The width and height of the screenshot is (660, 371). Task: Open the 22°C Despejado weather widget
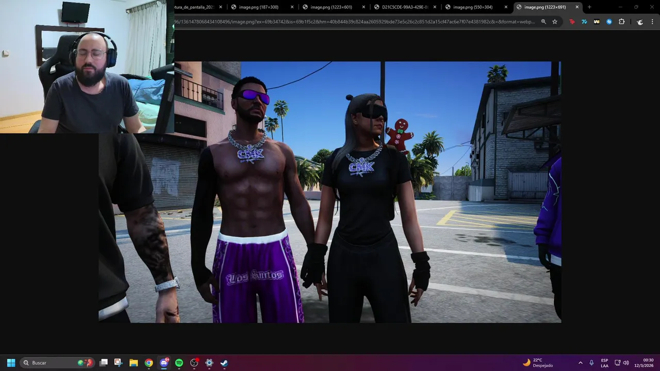click(x=538, y=363)
